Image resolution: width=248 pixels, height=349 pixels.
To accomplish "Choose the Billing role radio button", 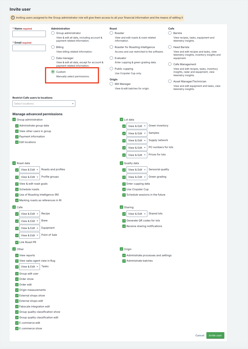I will pyautogui.click(x=53, y=47).
